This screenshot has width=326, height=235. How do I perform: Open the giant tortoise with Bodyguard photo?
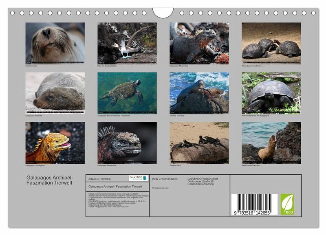click(271, 93)
